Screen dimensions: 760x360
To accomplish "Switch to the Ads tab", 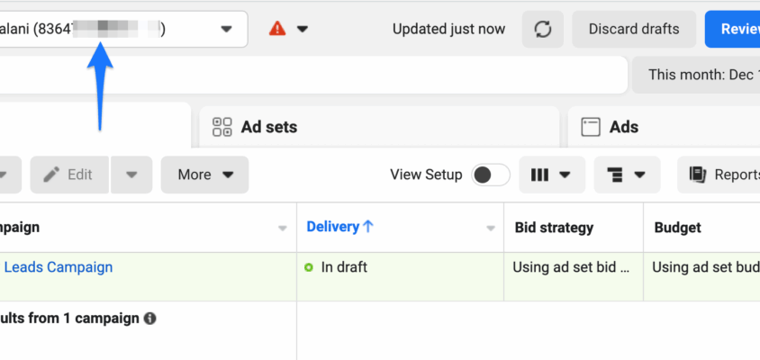I will tap(623, 127).
